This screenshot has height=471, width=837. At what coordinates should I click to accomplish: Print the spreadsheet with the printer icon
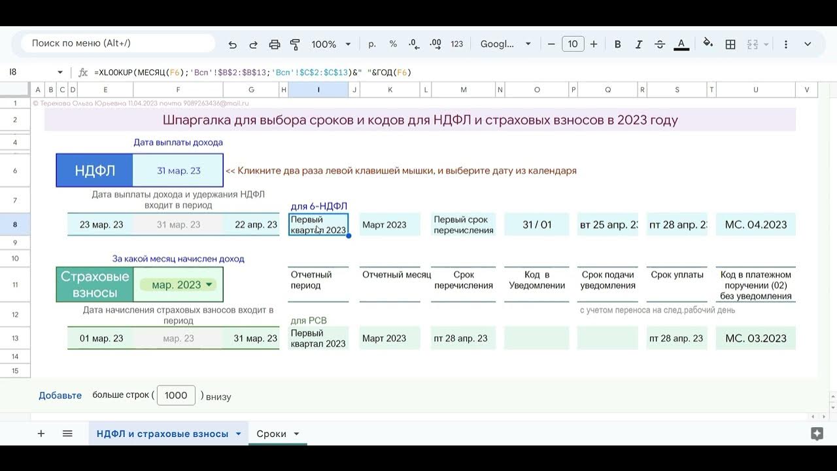click(x=275, y=44)
